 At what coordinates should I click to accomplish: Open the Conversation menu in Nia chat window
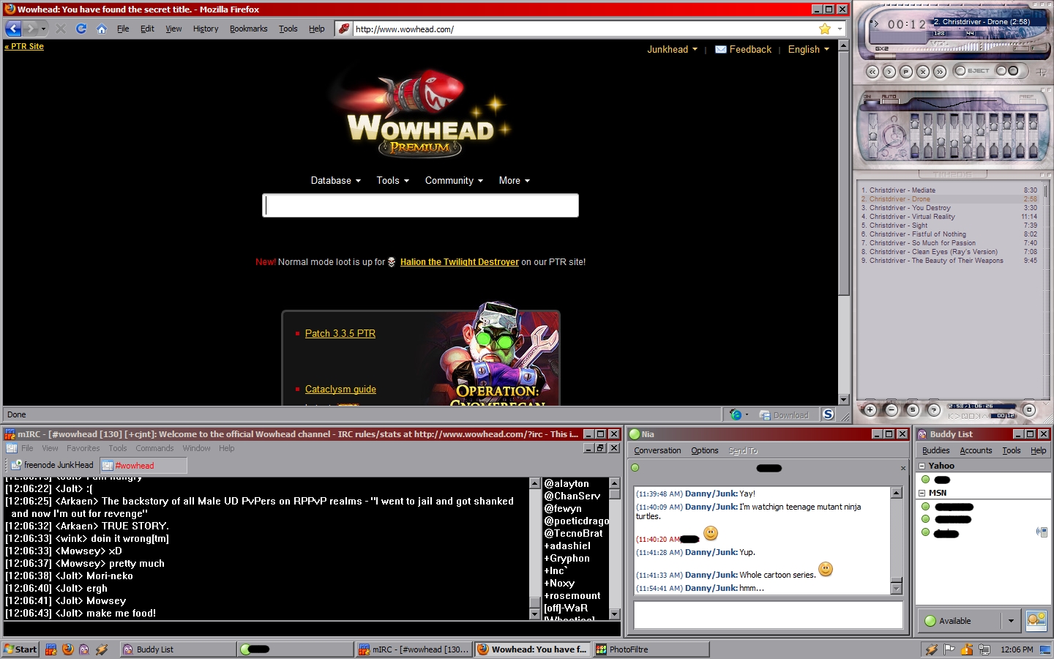tap(657, 450)
